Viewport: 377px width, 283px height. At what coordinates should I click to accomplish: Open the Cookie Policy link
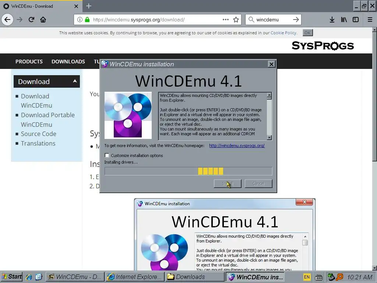(283, 33)
